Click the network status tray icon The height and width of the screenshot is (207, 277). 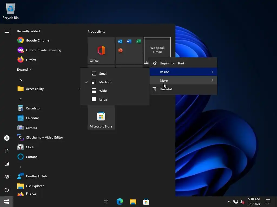pyautogui.click(x=236, y=202)
